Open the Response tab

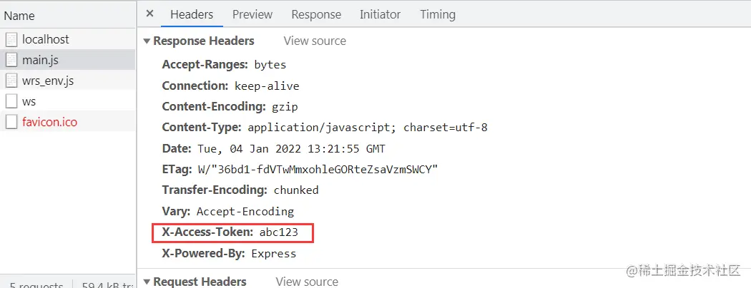[x=316, y=14]
